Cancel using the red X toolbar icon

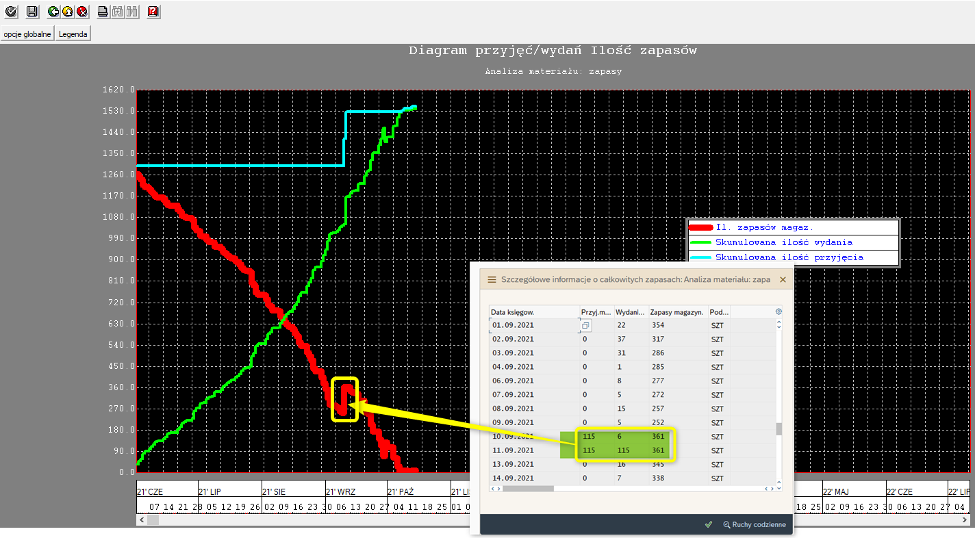[82, 11]
